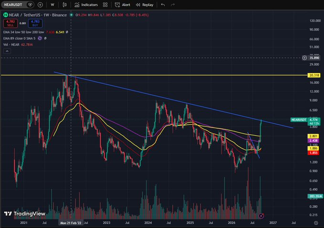Click the 1.200 price scale value
This screenshot has width=324, height=228.
tap(314, 162)
